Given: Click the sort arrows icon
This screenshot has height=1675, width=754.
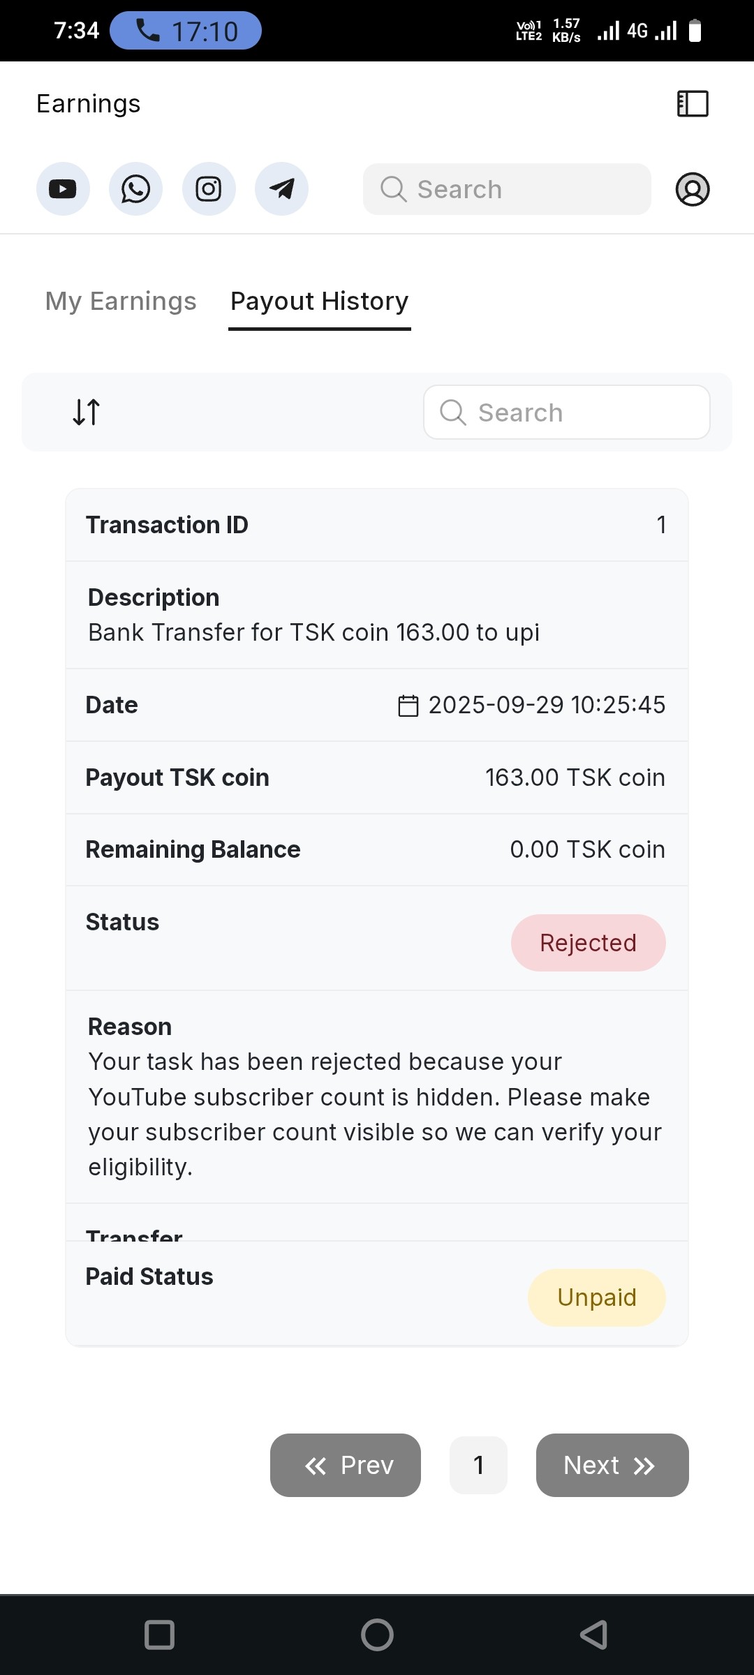Looking at the screenshot, I should click(87, 412).
